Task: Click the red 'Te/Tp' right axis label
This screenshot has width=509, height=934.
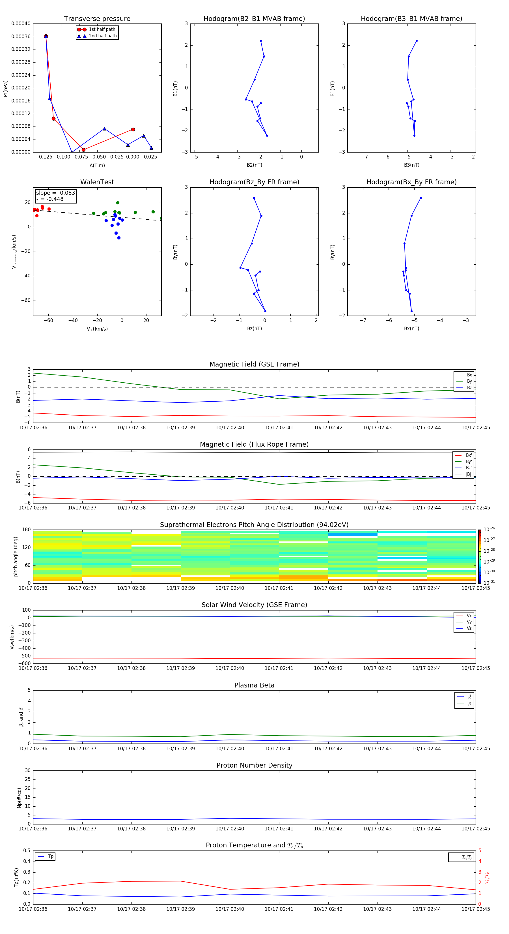Action: coord(487,878)
